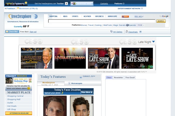Click inside the Google search field
The width and height of the screenshot is (175, 116).
(102, 21)
